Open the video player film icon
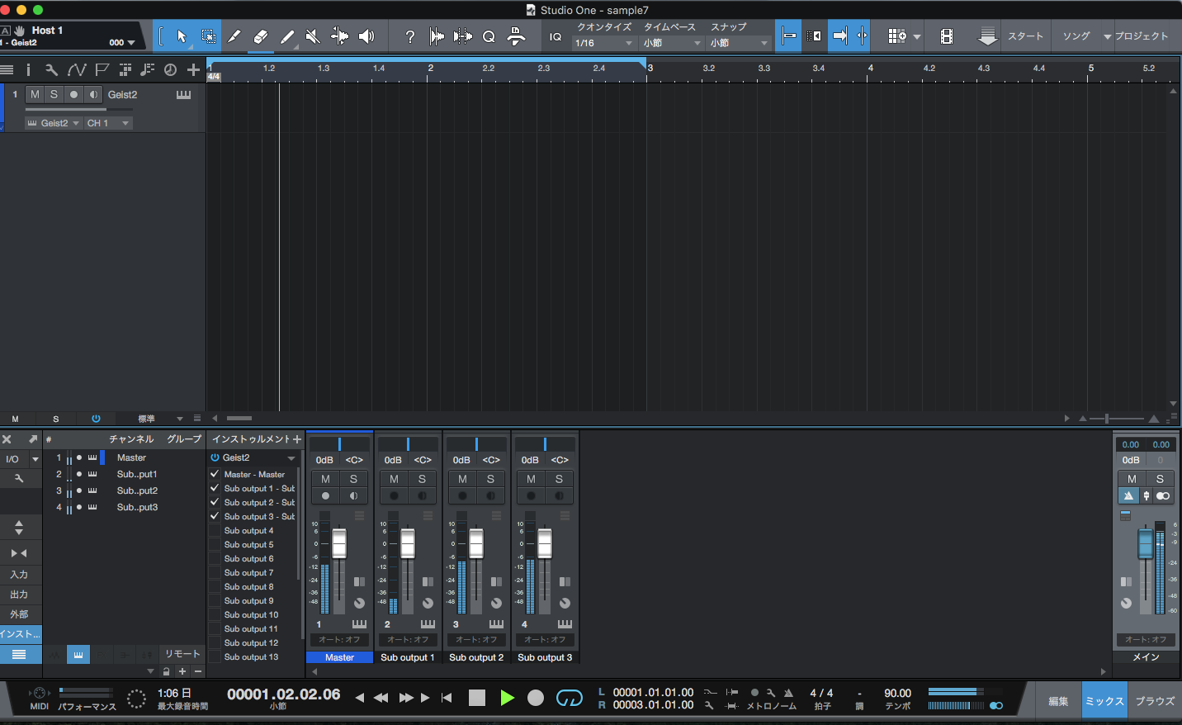This screenshot has height=725, width=1182. [947, 36]
